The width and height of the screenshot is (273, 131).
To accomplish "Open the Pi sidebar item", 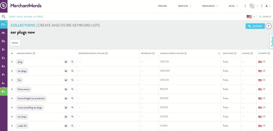I will click(x=3, y=75).
